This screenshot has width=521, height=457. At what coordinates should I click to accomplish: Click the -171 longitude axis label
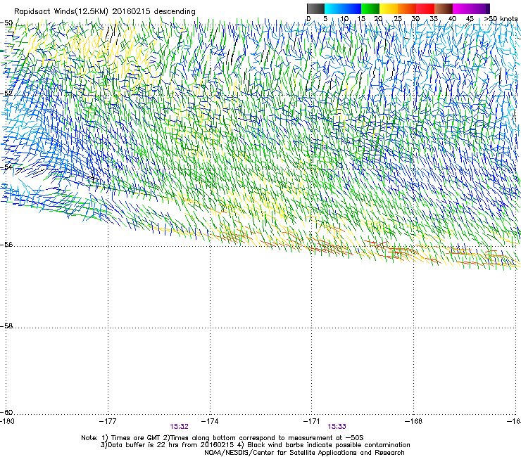click(x=312, y=421)
